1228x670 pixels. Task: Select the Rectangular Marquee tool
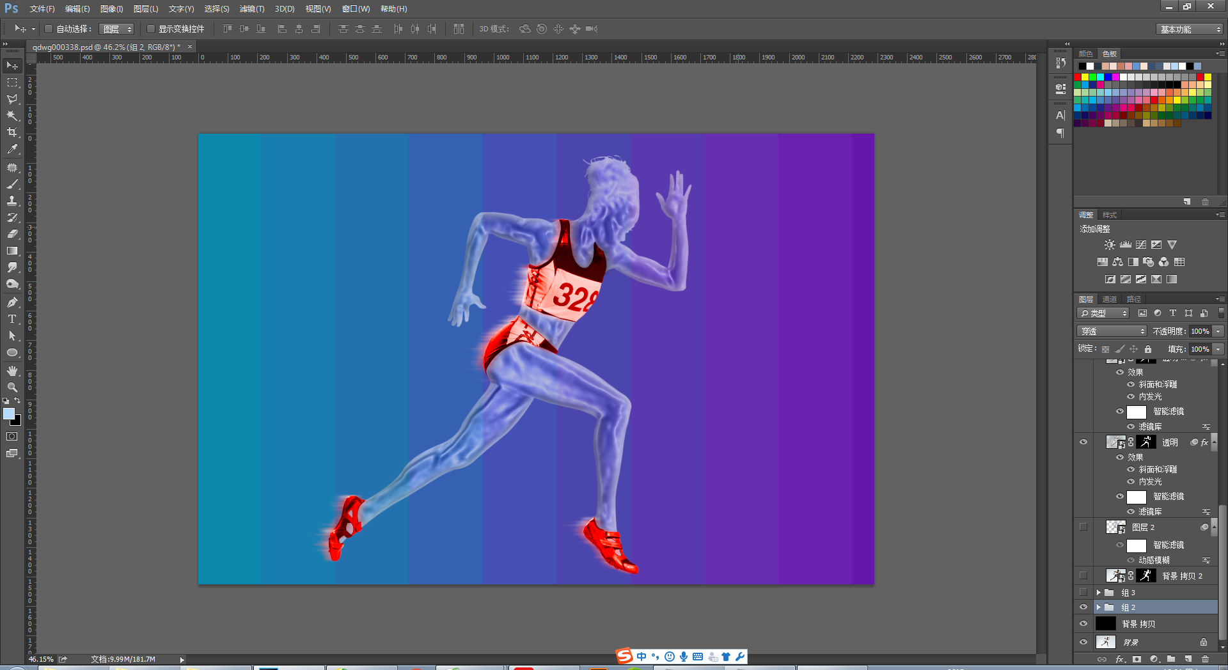click(12, 82)
